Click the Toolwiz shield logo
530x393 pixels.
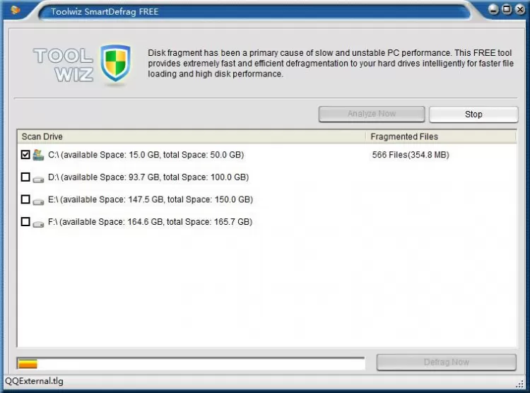(x=115, y=63)
